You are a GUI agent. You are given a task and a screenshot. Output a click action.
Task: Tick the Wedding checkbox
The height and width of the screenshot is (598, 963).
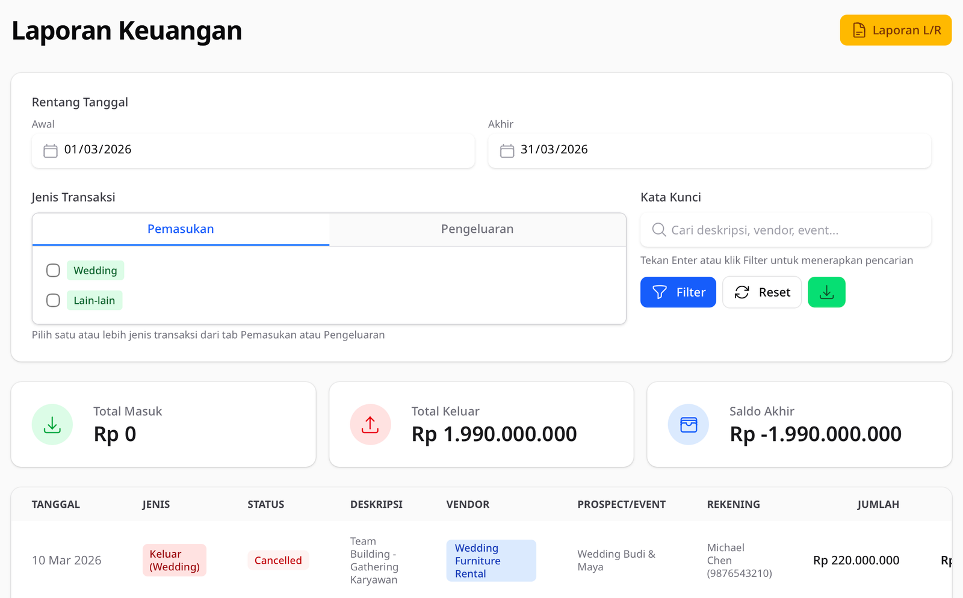[x=53, y=271]
